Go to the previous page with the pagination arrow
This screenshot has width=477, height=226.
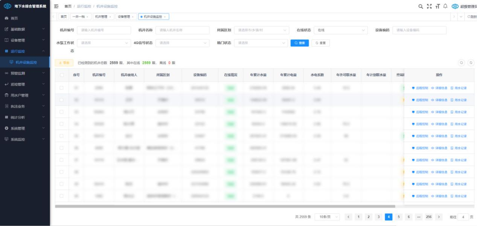(x=349, y=217)
